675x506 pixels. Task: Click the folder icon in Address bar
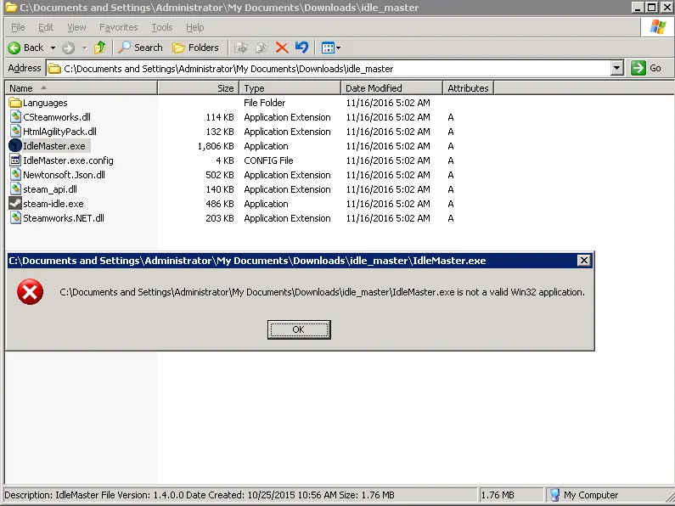point(54,69)
